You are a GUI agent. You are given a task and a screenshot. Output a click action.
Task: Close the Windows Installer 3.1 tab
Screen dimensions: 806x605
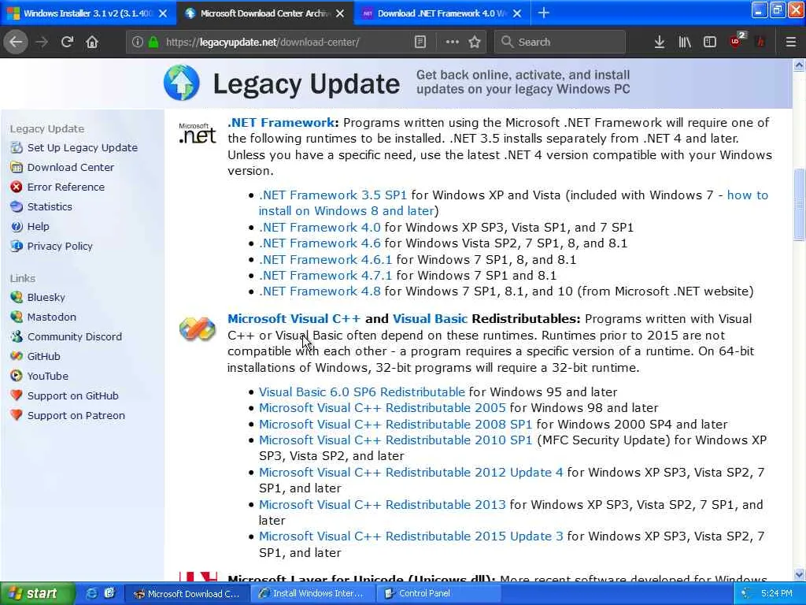coord(163,13)
